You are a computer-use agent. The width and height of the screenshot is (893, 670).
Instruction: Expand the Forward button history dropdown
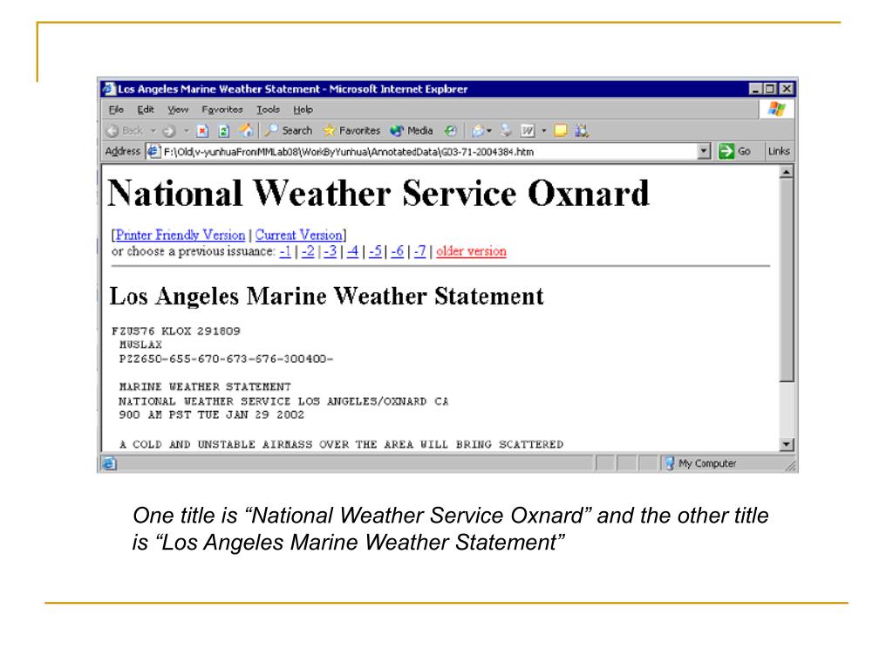(186, 131)
